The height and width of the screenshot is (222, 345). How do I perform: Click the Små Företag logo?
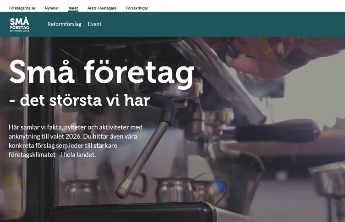click(19, 24)
